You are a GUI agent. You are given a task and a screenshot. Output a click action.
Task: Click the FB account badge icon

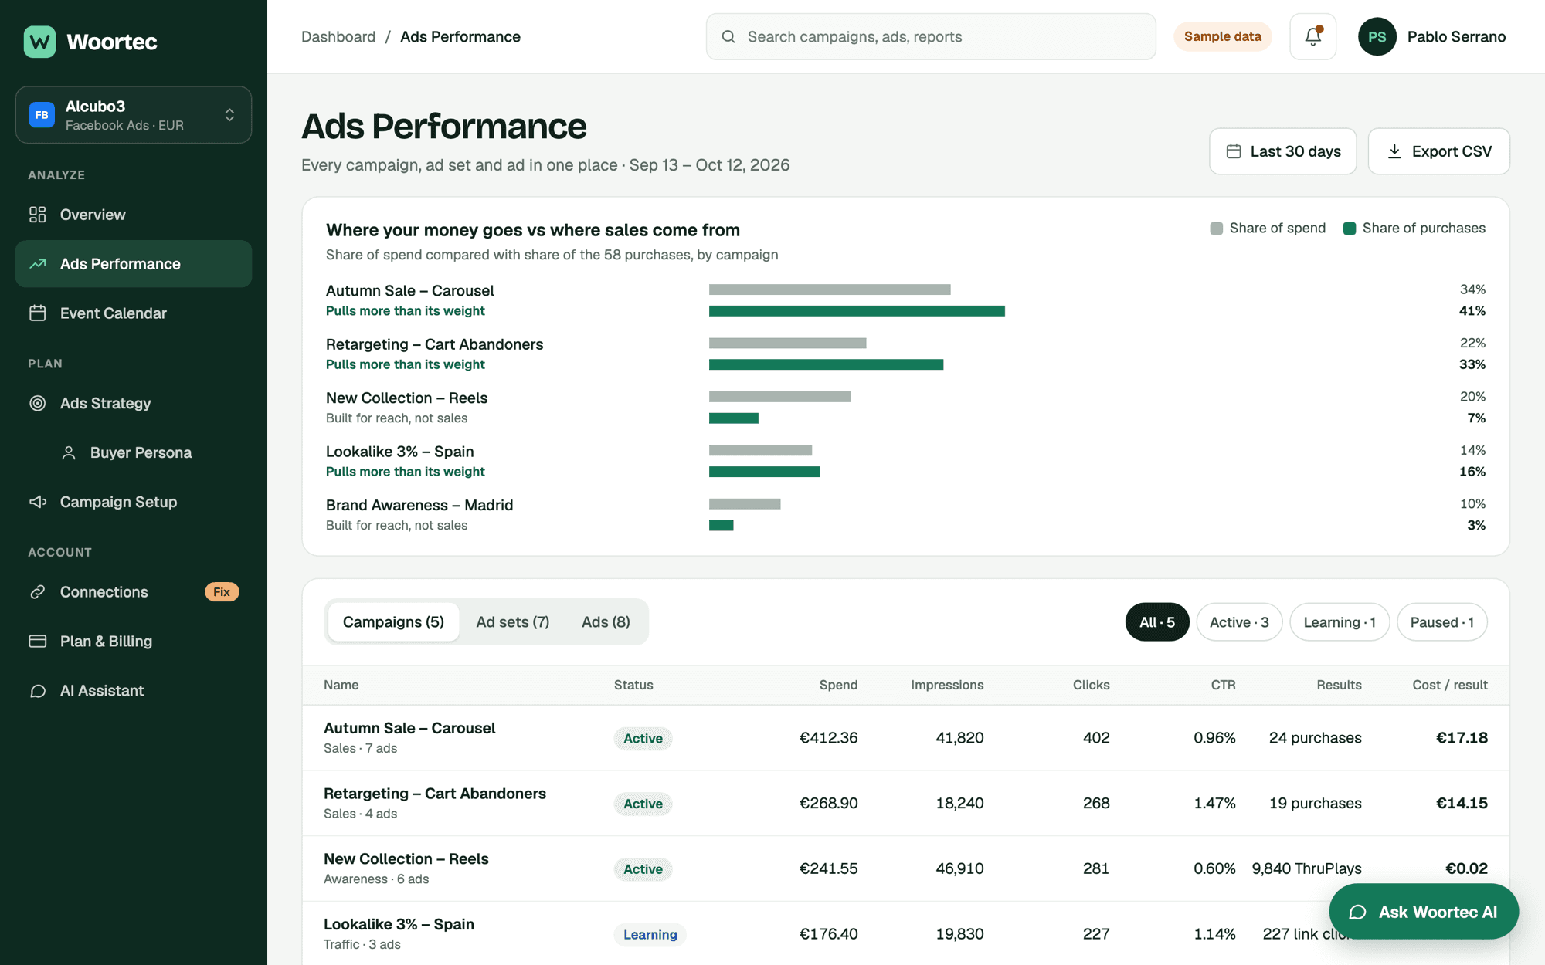42,114
